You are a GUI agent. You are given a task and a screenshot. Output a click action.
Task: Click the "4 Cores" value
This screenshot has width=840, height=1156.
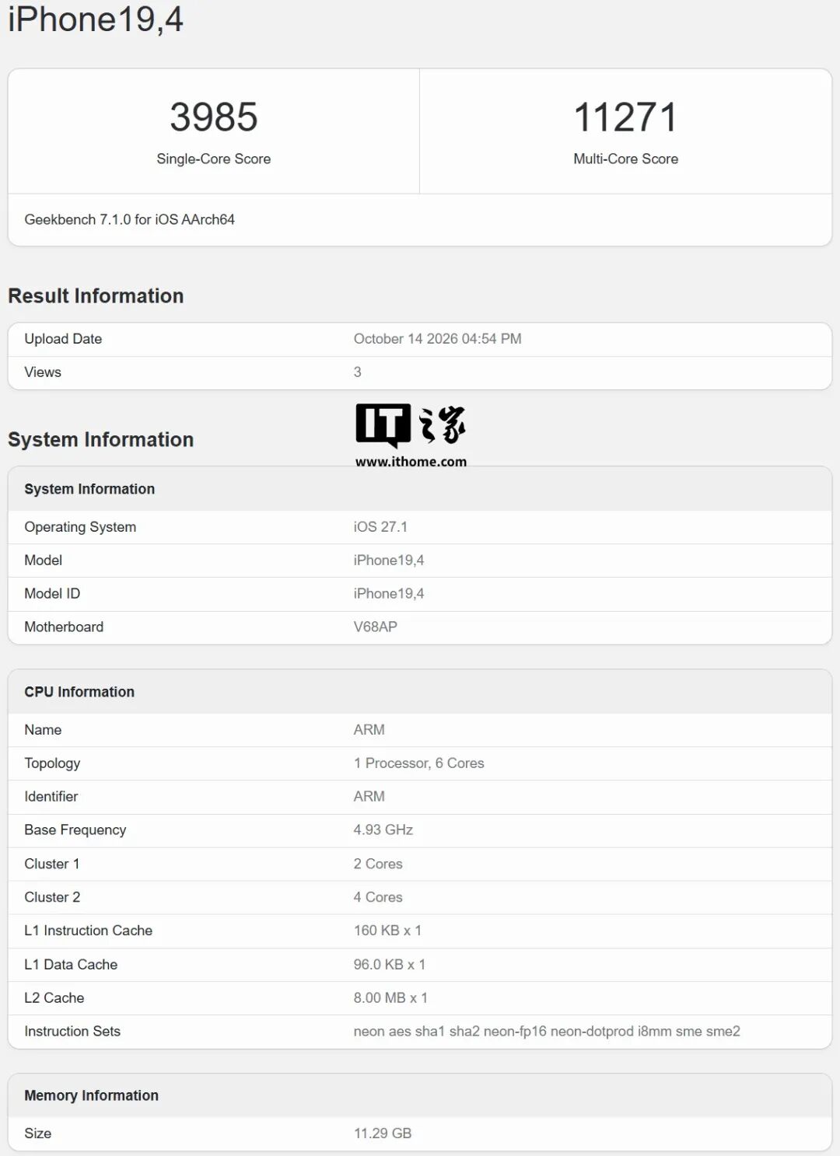click(x=378, y=898)
